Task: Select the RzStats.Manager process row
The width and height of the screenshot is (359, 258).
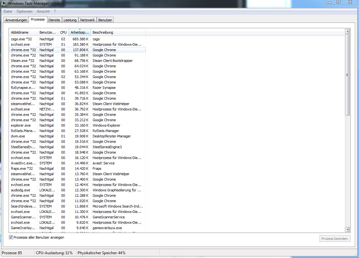Action: click(x=77, y=131)
